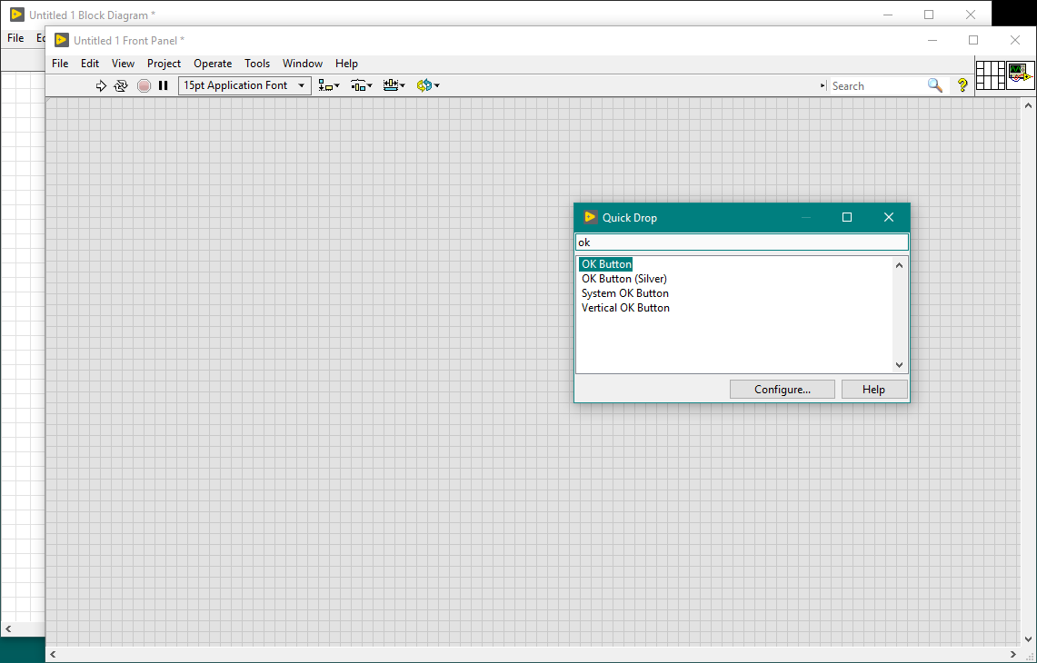Image resolution: width=1037 pixels, height=663 pixels.
Task: Click the Configure... button
Action: (x=783, y=389)
